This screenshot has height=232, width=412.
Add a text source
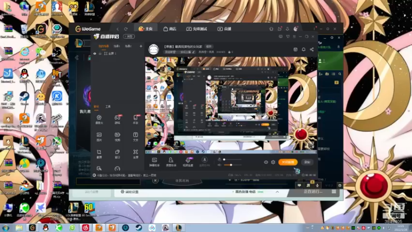135,137
